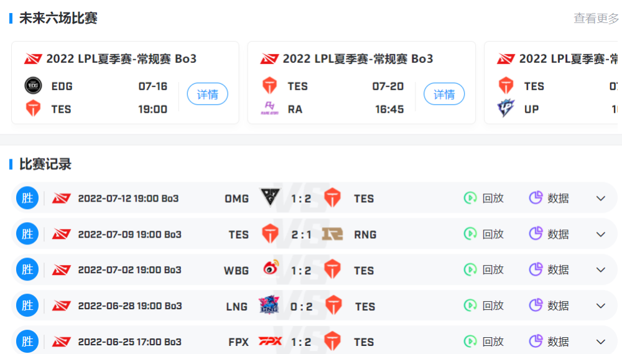Open 数据 for FPX vs TES match
This screenshot has height=354, width=622.
pyautogui.click(x=549, y=342)
